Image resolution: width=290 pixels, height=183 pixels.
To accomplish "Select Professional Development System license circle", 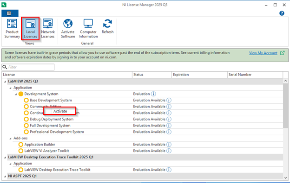I will (x=26, y=132).
